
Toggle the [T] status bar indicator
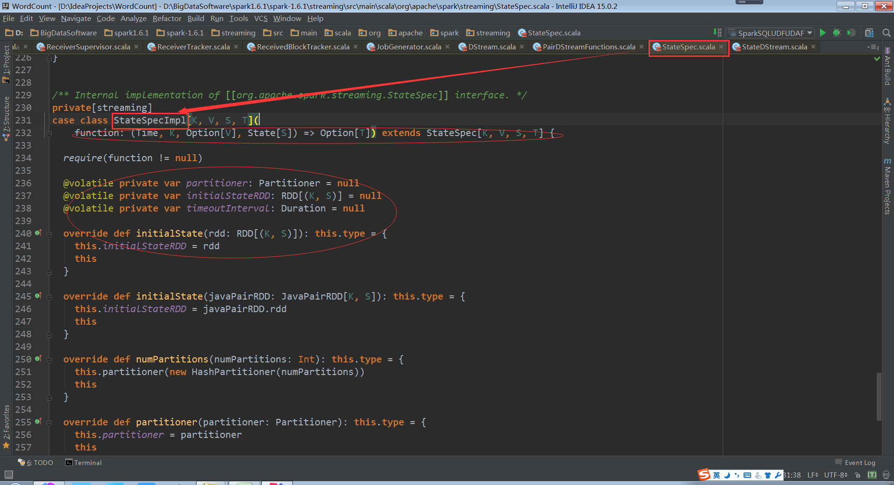[x=872, y=475]
